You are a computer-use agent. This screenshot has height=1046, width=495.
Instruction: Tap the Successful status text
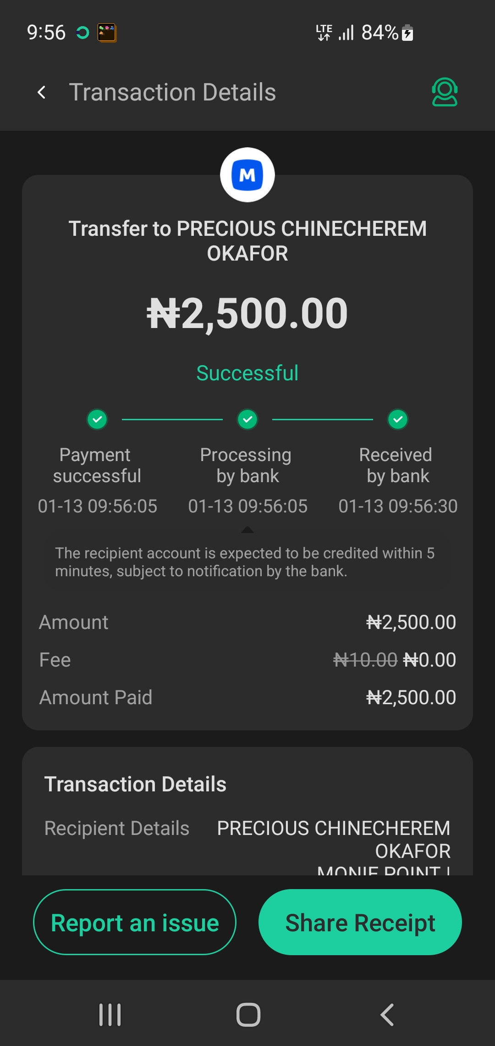point(247,373)
